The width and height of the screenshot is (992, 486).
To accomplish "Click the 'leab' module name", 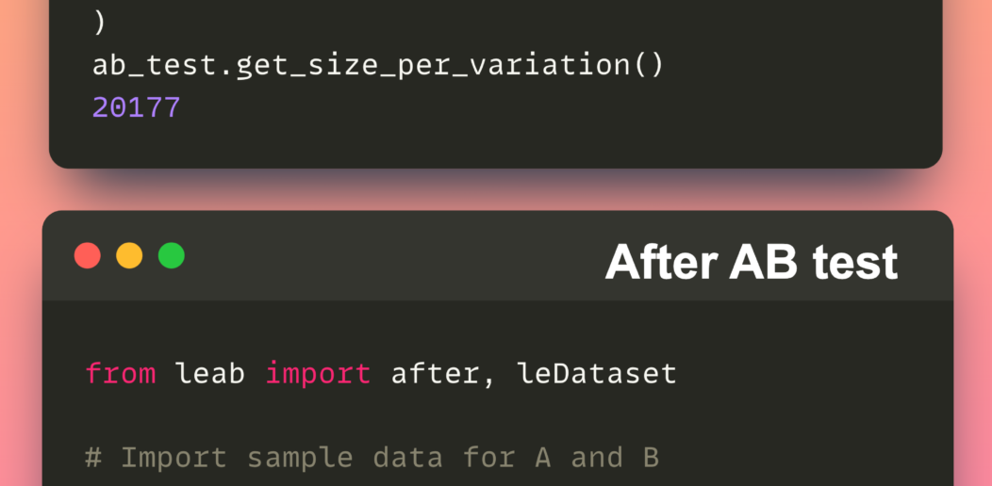I will pos(210,373).
